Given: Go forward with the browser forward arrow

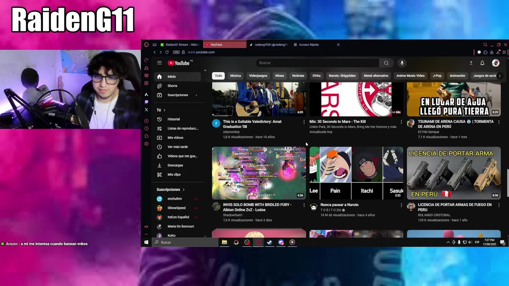Looking at the screenshot, I should click(x=161, y=52).
